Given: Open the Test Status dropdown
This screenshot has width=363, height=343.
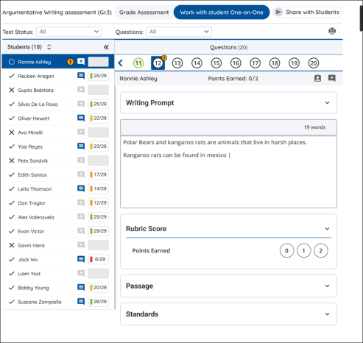Looking at the screenshot, I should tap(69, 32).
